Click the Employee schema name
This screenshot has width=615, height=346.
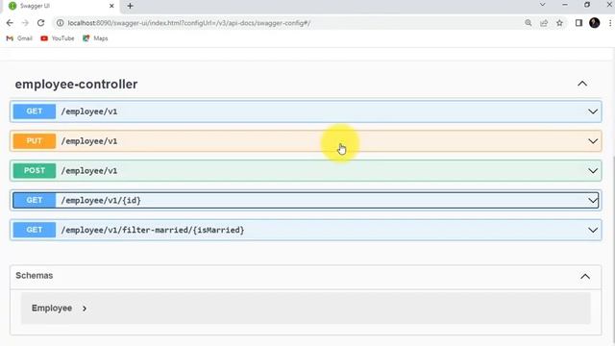point(52,309)
